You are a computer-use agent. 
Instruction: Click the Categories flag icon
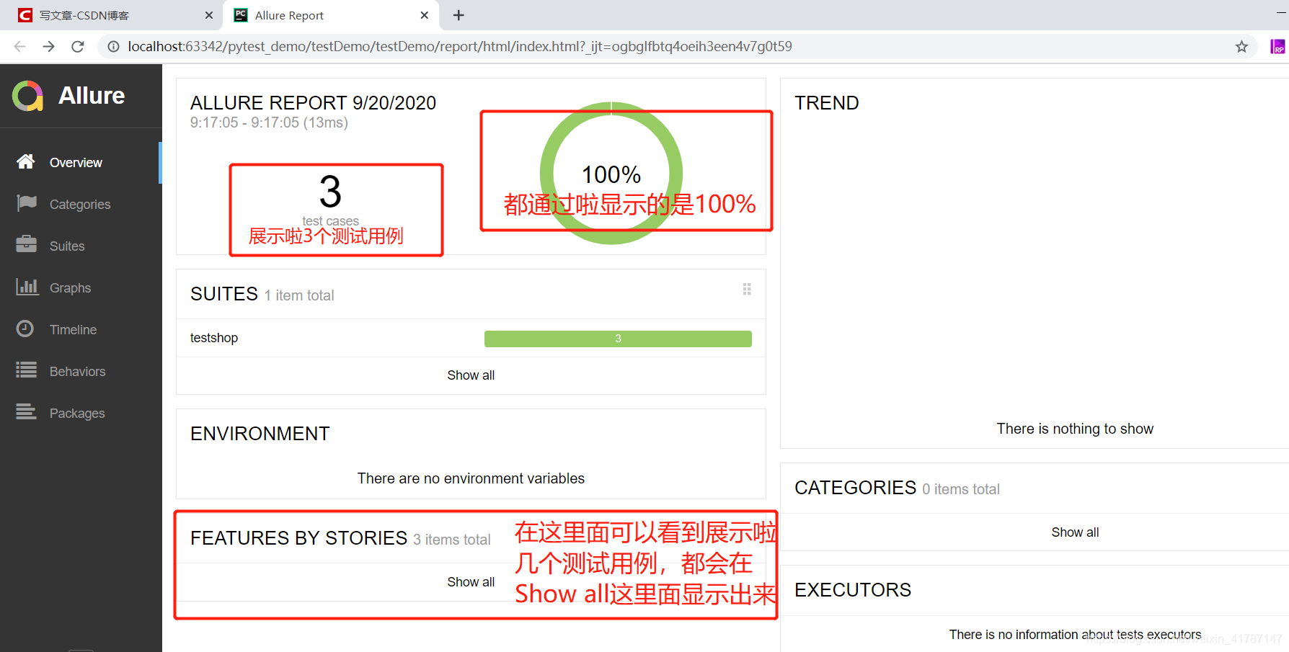(27, 203)
